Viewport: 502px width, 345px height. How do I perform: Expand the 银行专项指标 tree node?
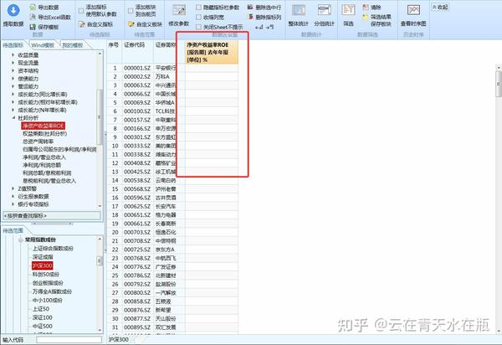13,204
